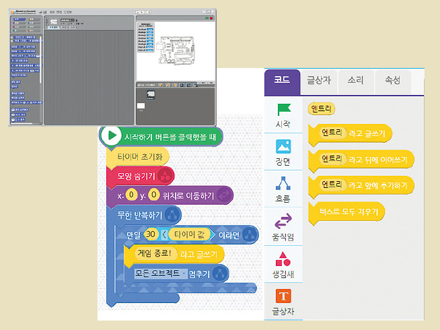Viewport: 440px width, 330px height.
Task: Click the x value field showing 0
Action: click(131, 195)
